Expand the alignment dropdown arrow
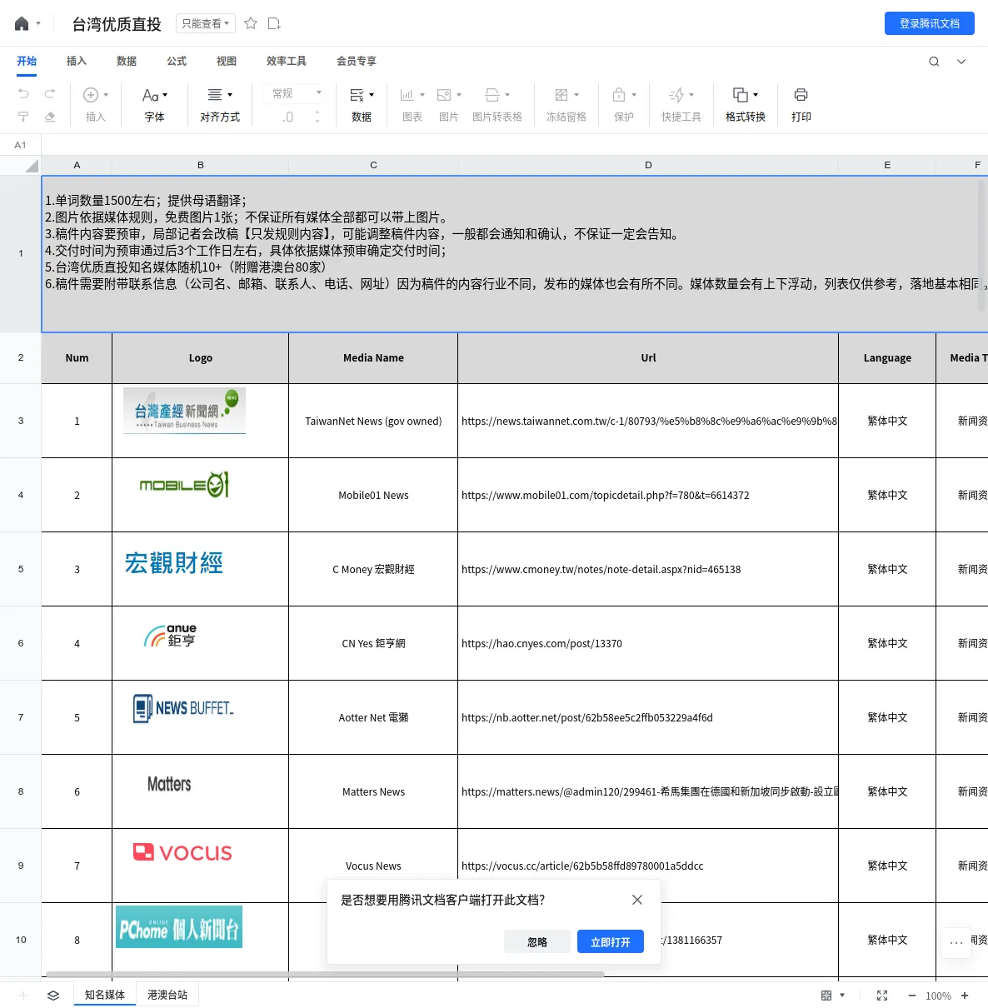Image resolution: width=988 pixels, height=1008 pixels. (230, 95)
